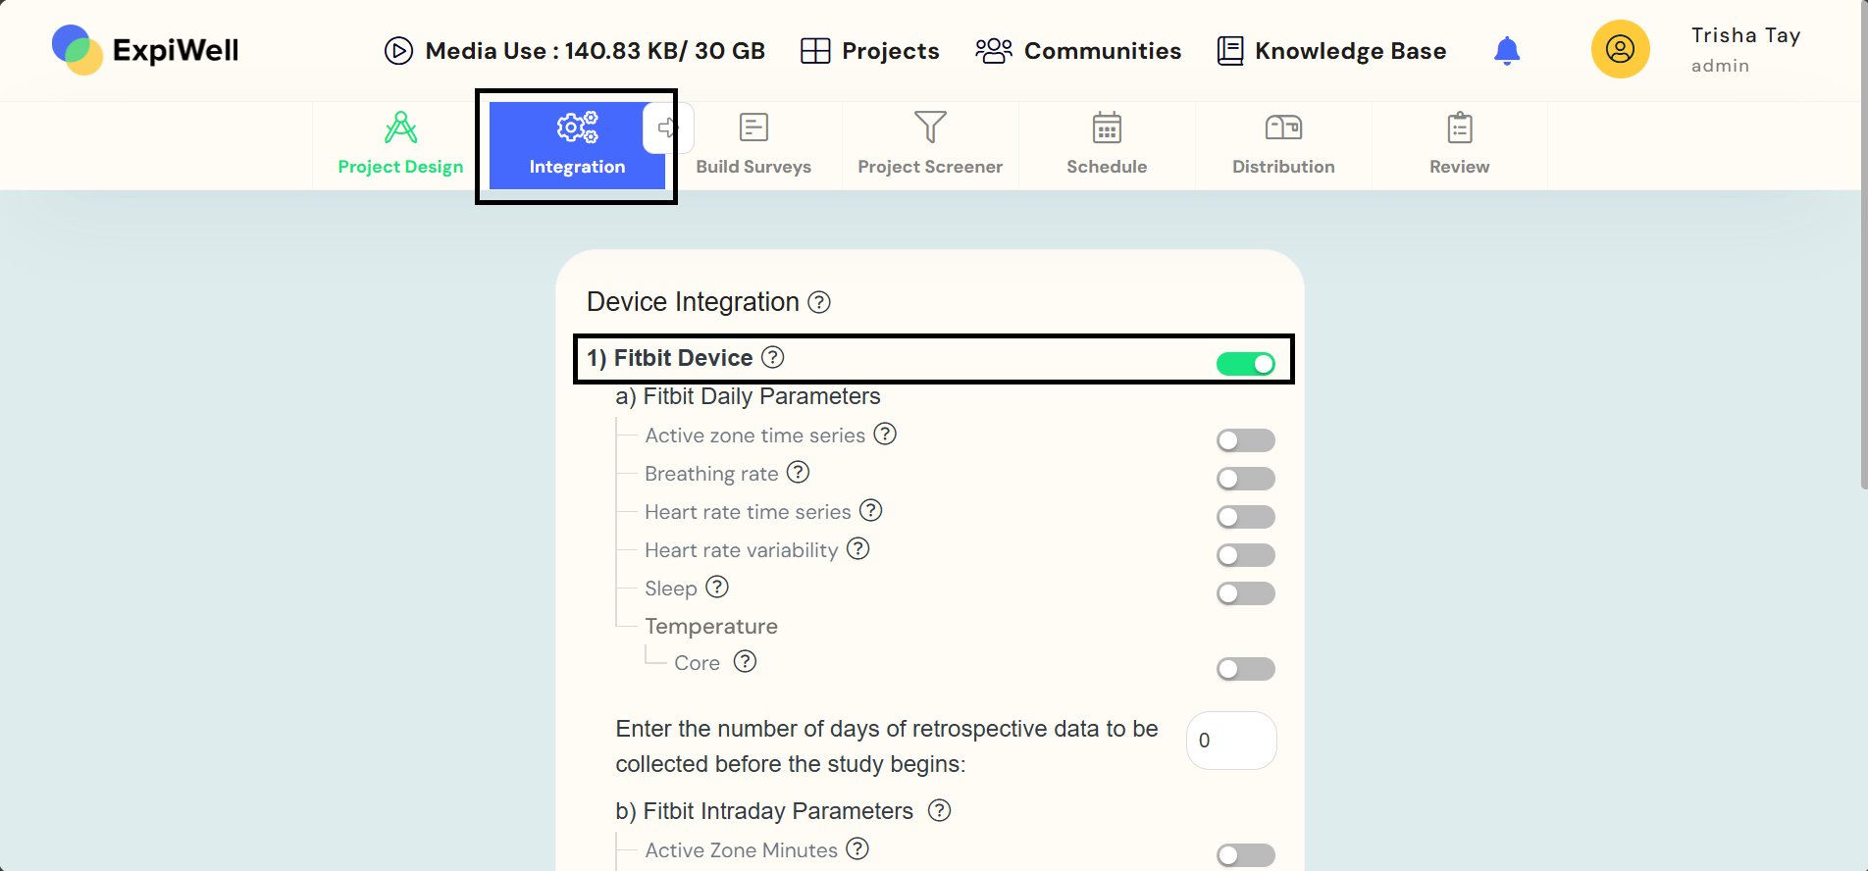The height and width of the screenshot is (871, 1868).
Task: Enable the Core temperature toggle
Action: coord(1246,669)
